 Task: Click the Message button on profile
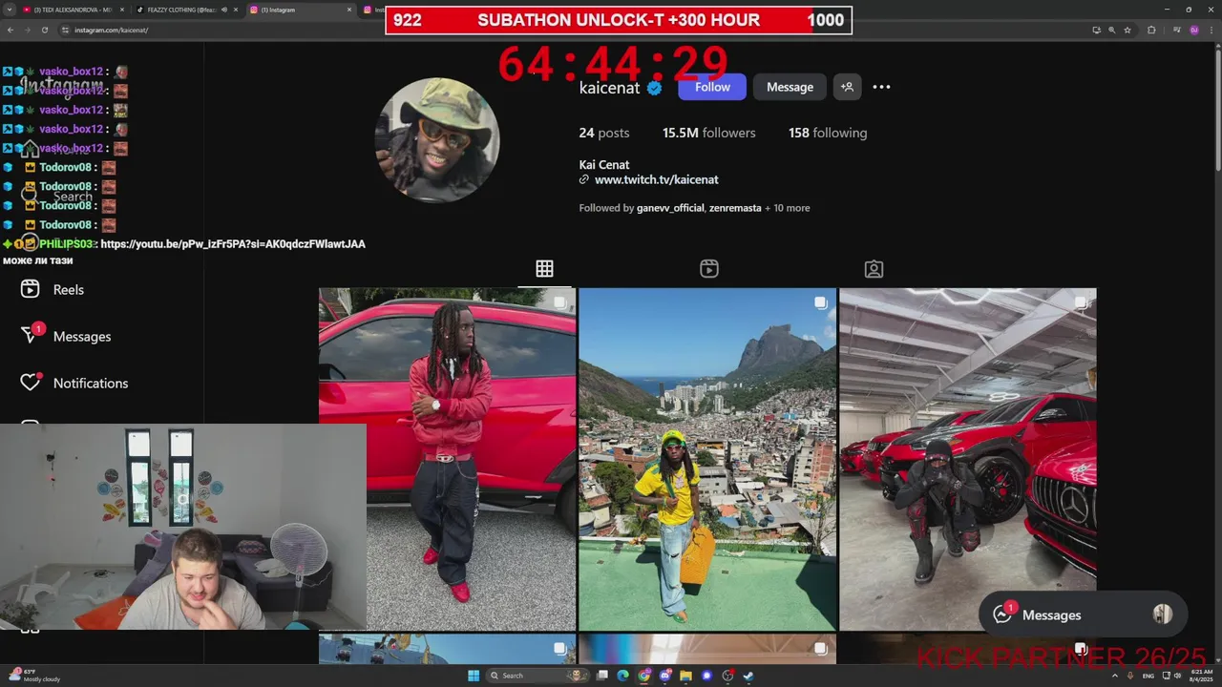tap(790, 87)
